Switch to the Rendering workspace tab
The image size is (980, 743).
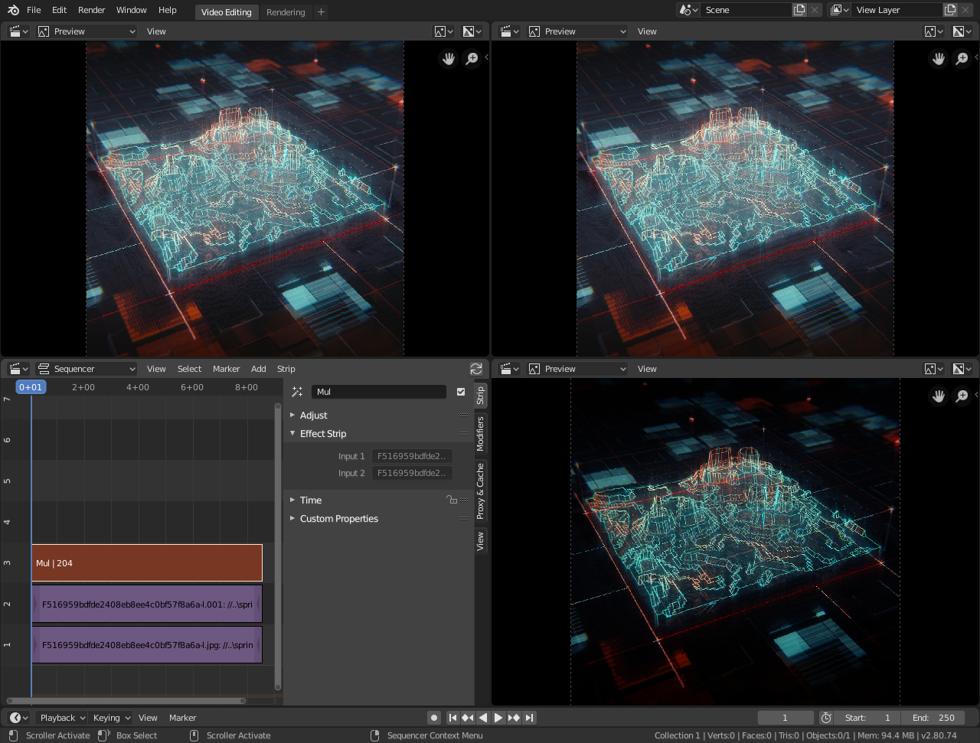284,11
